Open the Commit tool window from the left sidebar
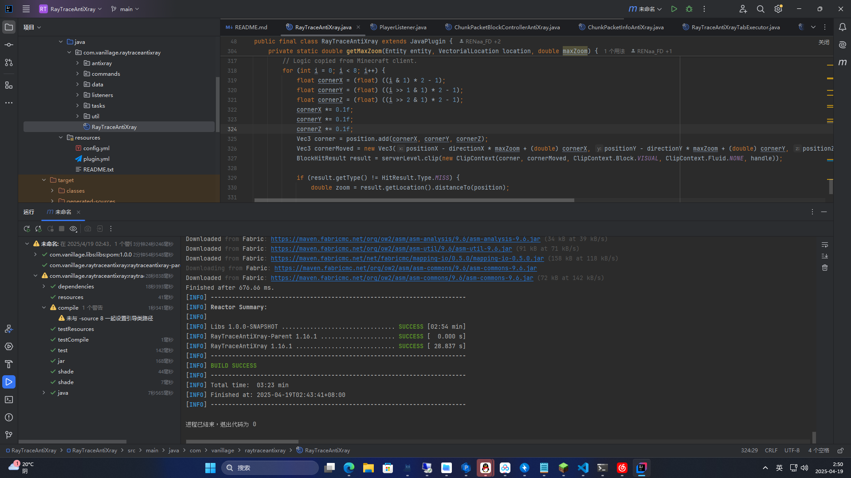Image resolution: width=851 pixels, height=478 pixels. tap(9, 45)
